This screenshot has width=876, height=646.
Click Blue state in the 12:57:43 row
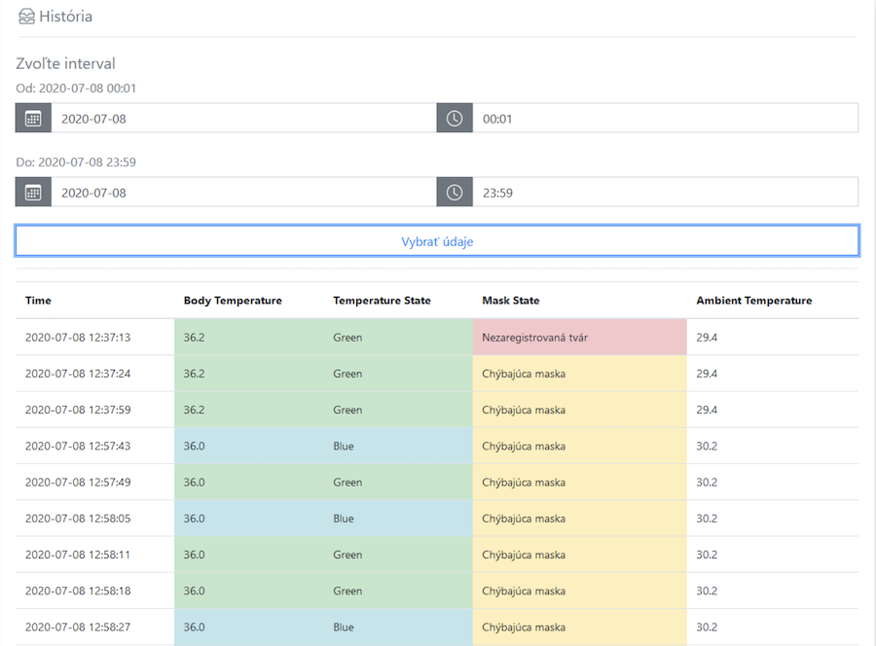click(343, 447)
